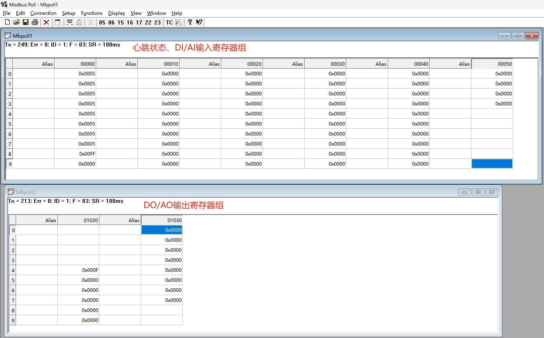This screenshot has height=338, width=544.
Task: Click 00050 column row 3 value 0x0000
Action: click(492, 103)
